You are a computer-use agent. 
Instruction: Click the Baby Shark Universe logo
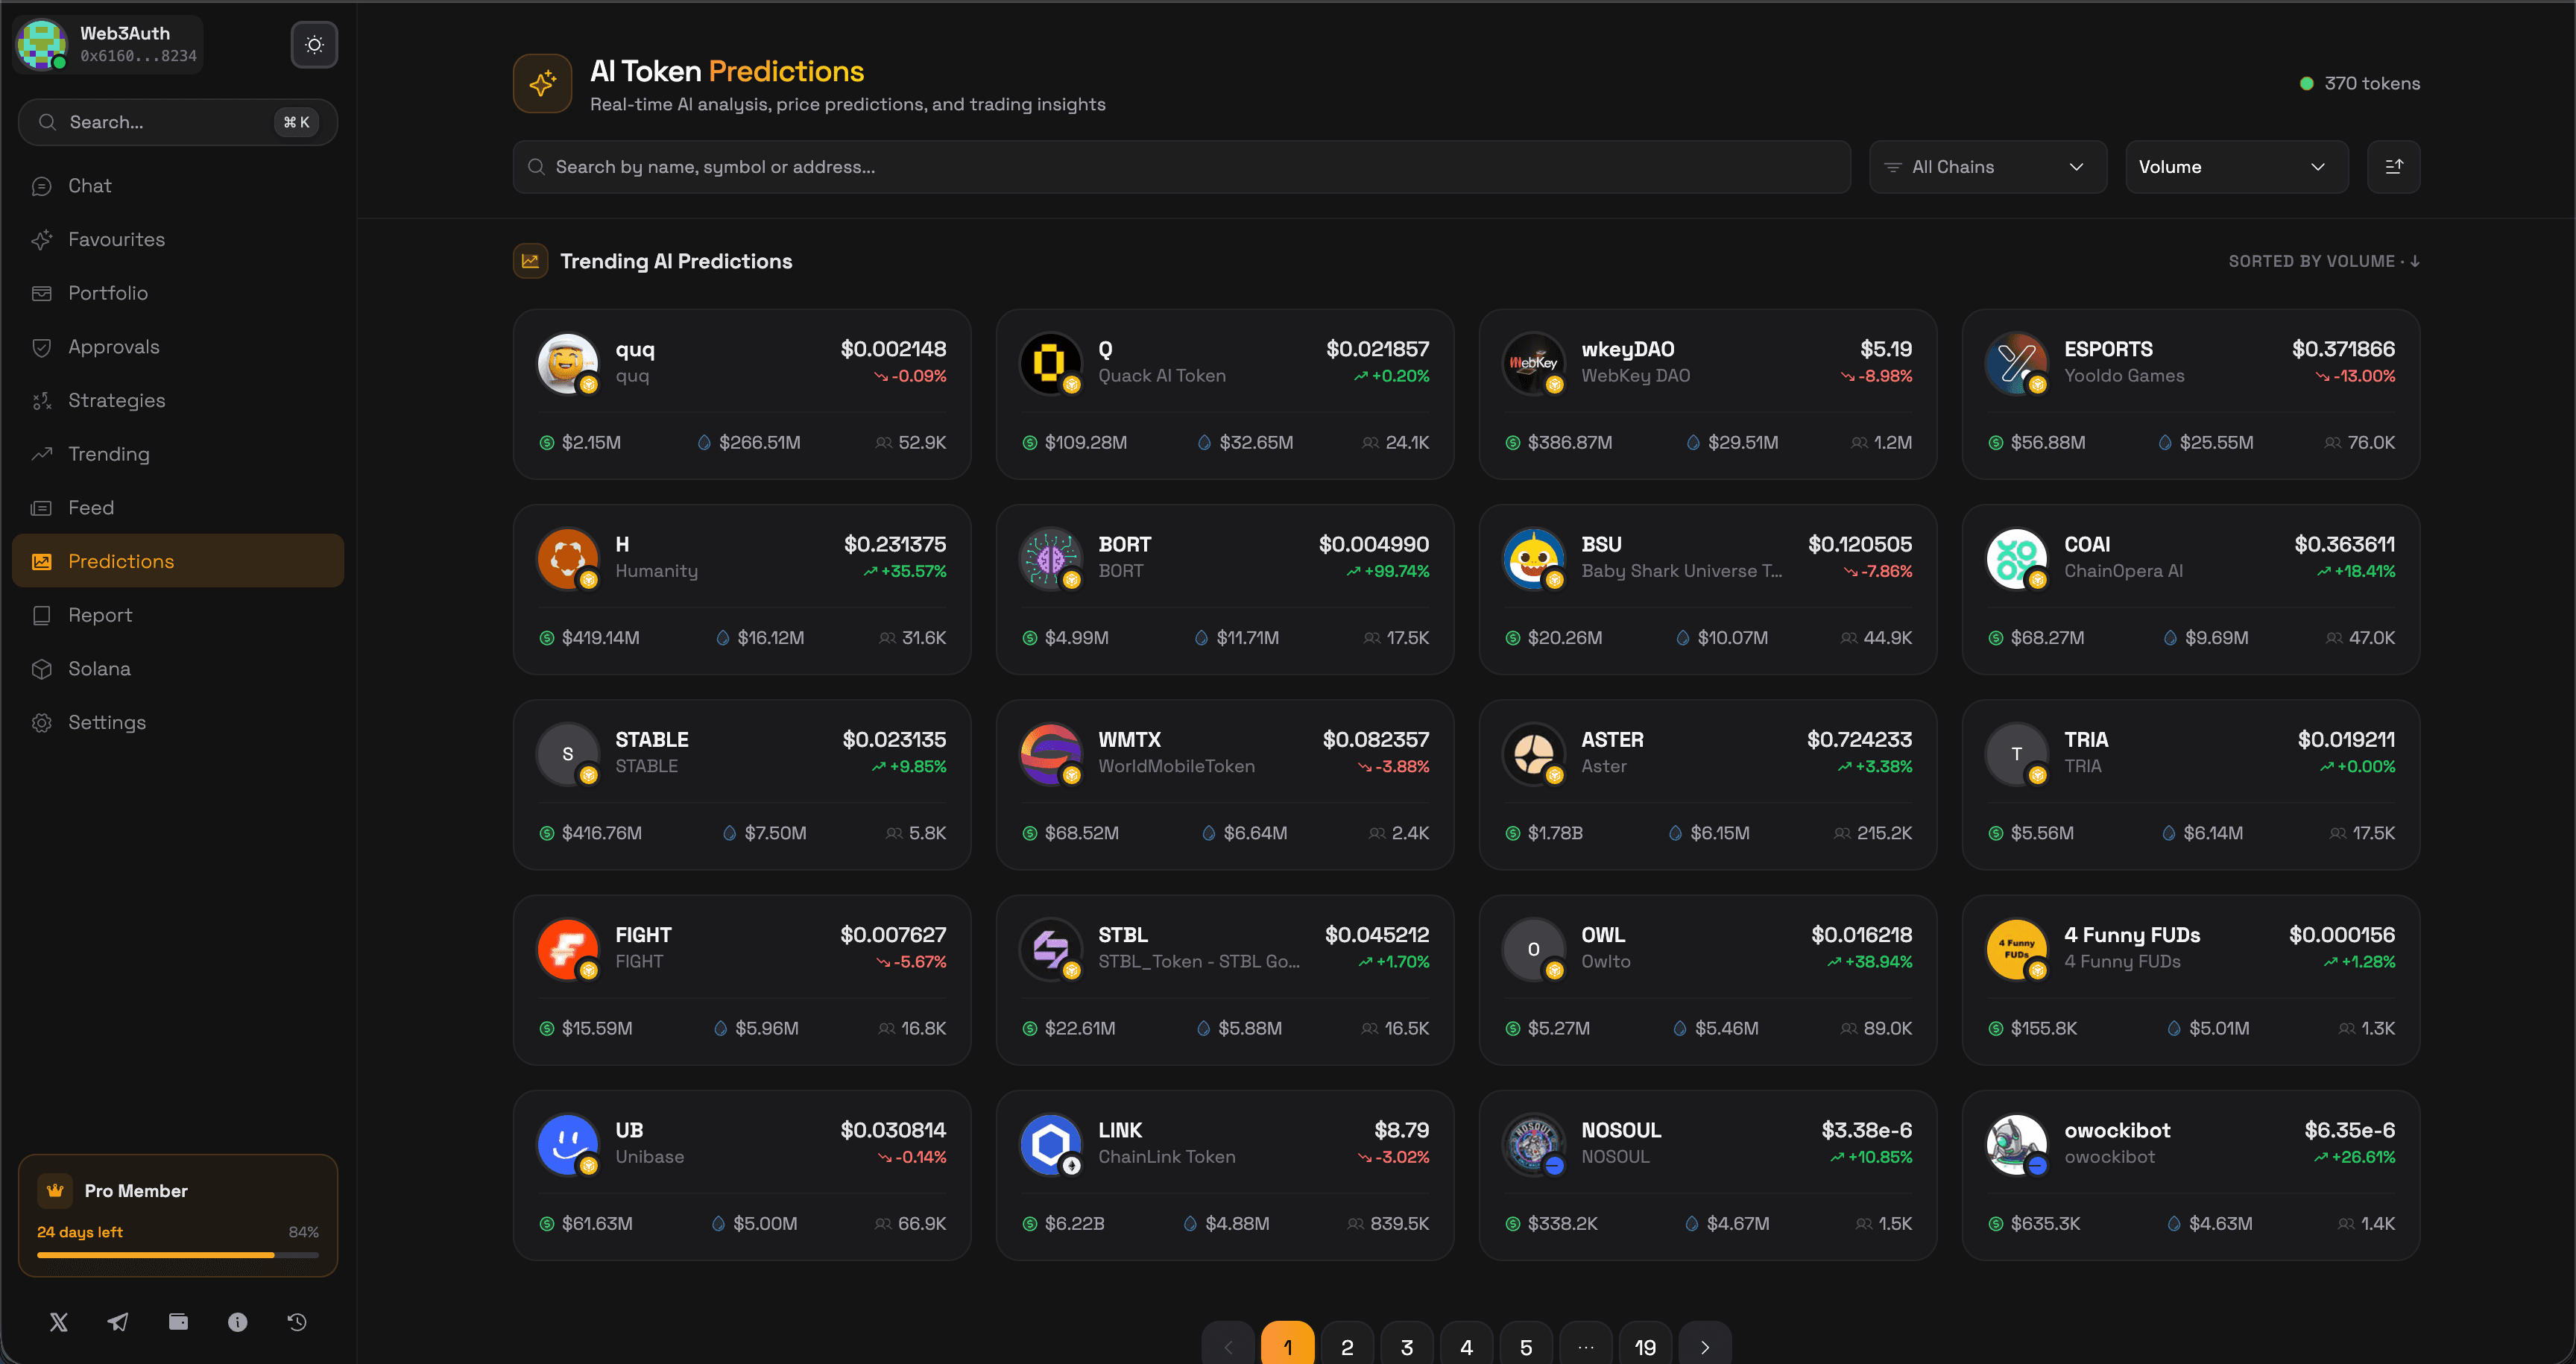(1533, 558)
